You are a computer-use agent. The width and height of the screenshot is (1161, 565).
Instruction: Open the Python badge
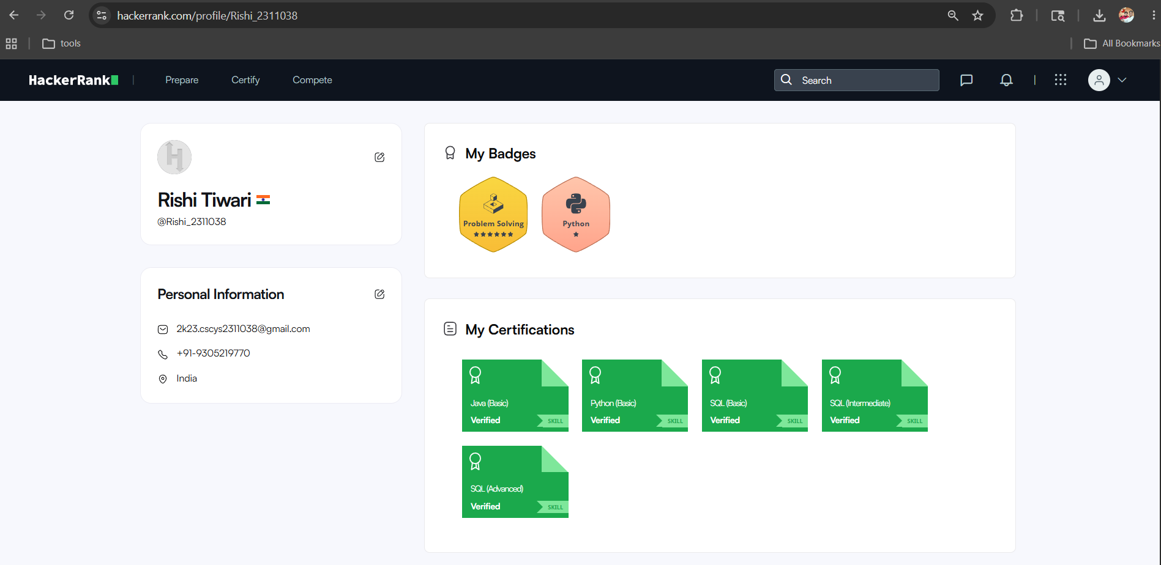tap(576, 215)
